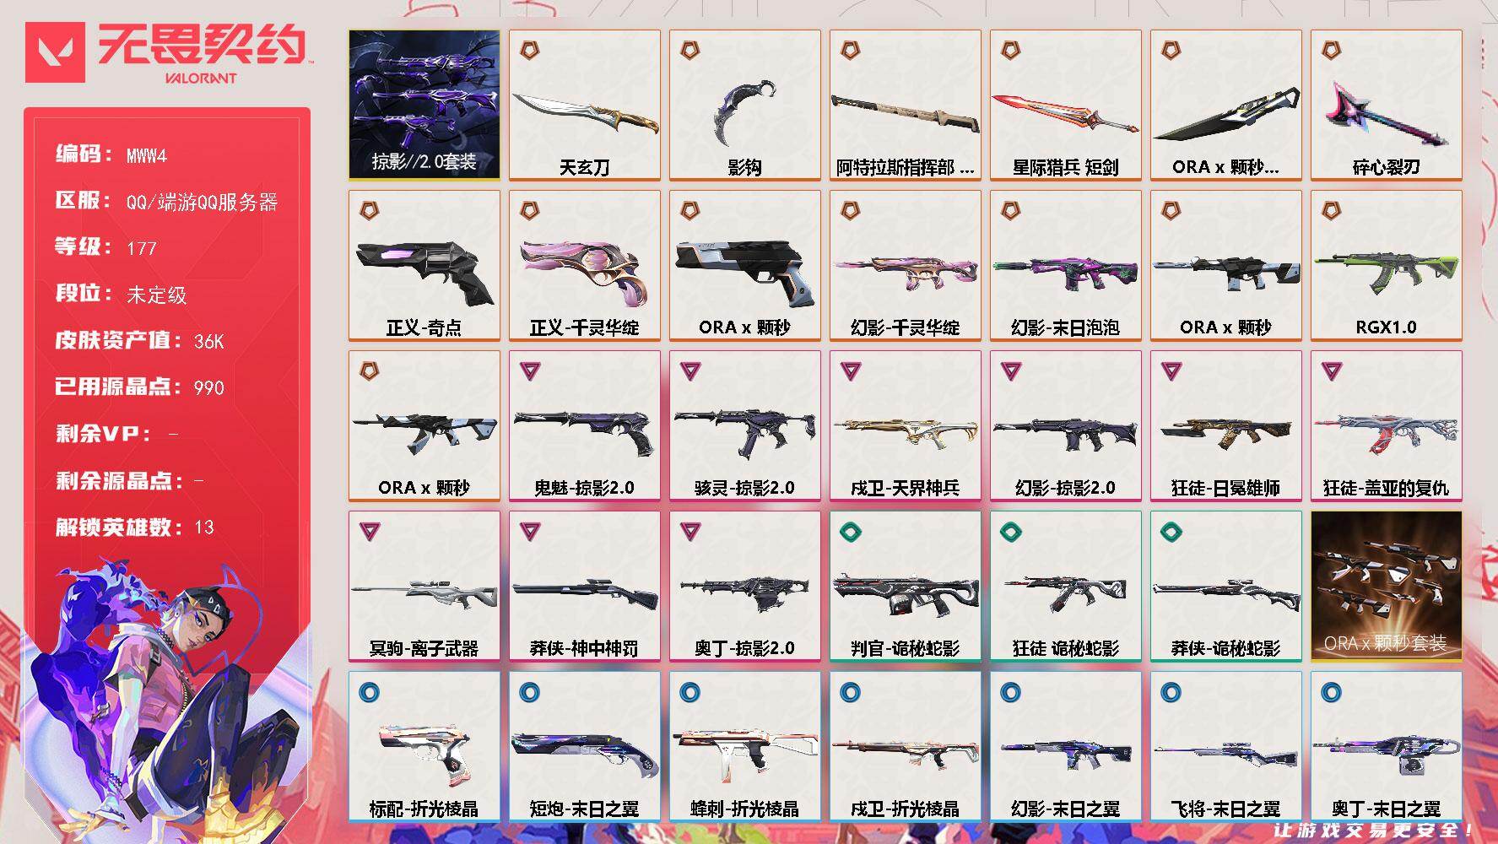Select the 标配-折光棱晶 pistol skin
The height and width of the screenshot is (844, 1498).
coord(425,747)
